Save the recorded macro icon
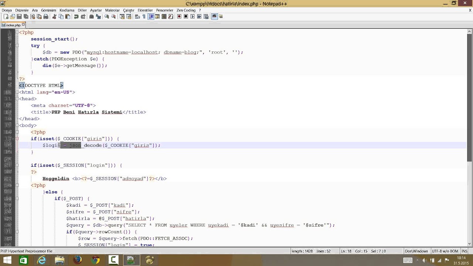The width and height of the screenshot is (473, 266). [206, 16]
